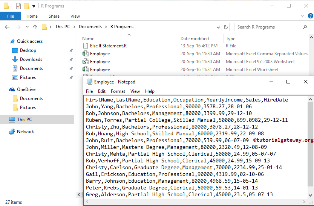Select the Else If Statement.R file icon
314x206 pixels.
click(x=85, y=46)
